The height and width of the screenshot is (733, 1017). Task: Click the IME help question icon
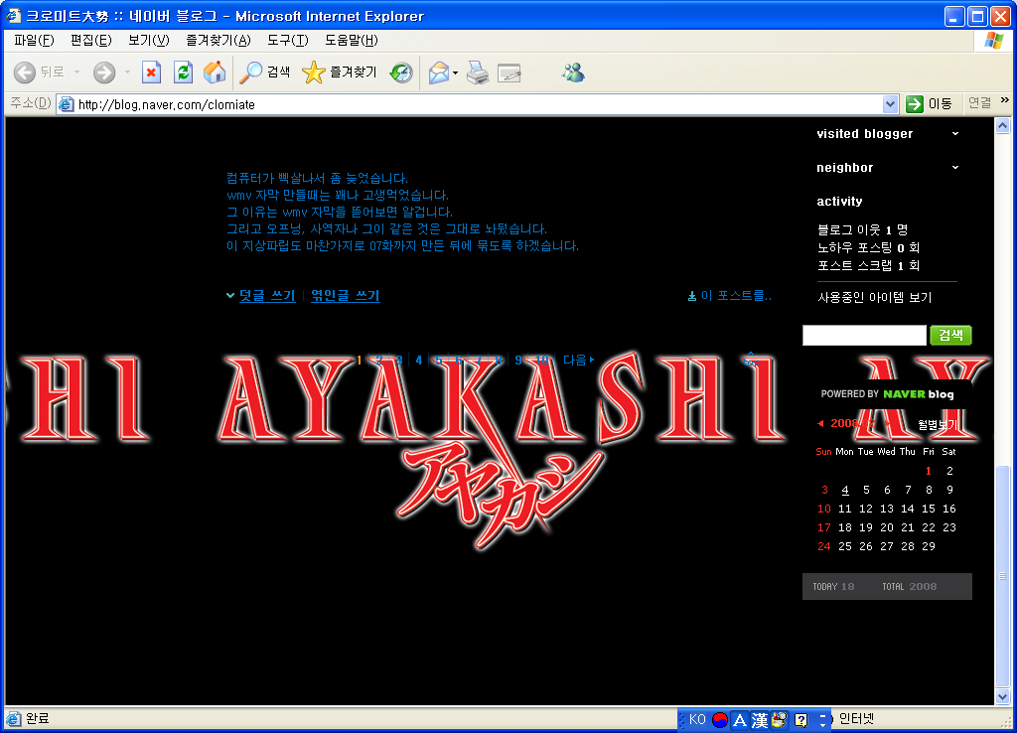click(801, 719)
